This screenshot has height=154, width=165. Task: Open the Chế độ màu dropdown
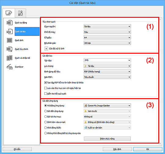pos(107,32)
